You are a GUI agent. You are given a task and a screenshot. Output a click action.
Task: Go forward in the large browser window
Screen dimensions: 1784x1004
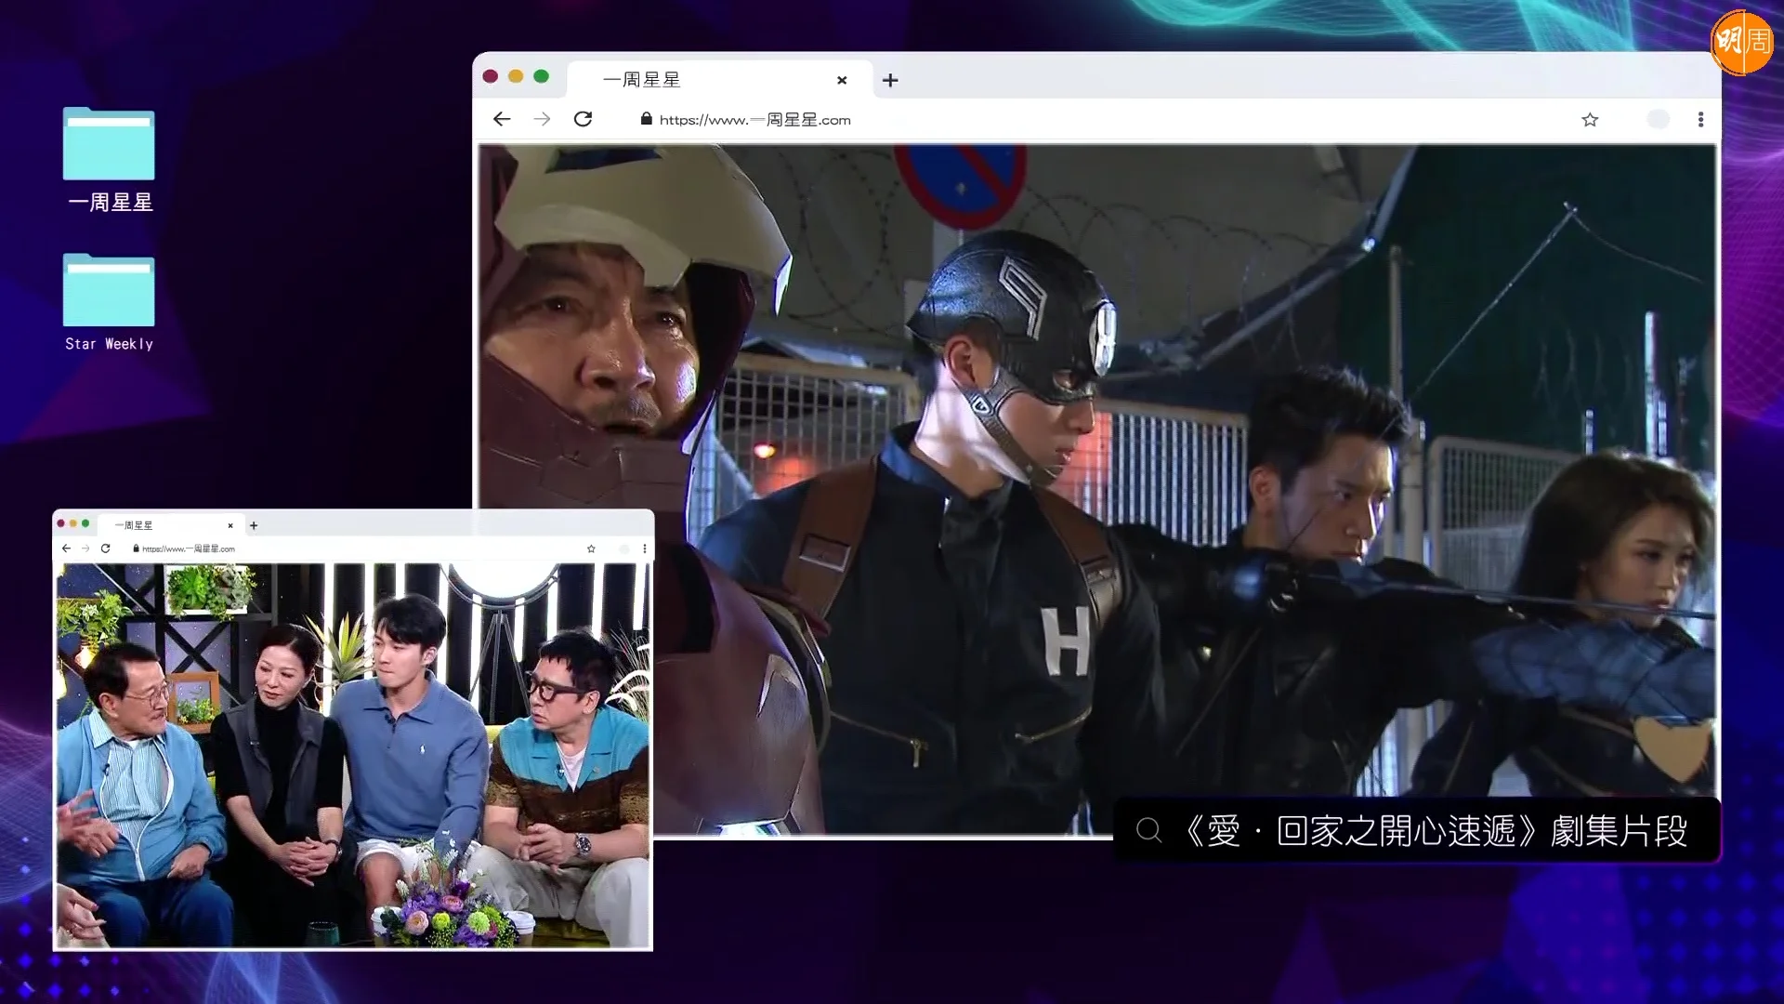pos(542,119)
